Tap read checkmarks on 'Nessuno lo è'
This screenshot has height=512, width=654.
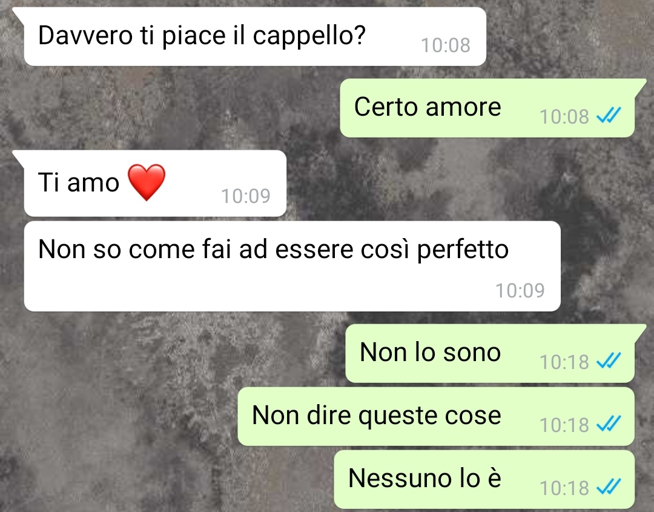tap(609, 487)
